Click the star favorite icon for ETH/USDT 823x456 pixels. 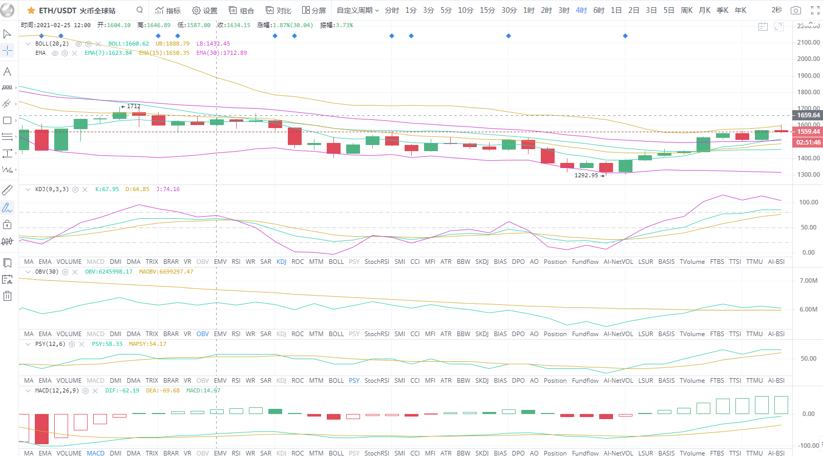pyautogui.click(x=31, y=10)
